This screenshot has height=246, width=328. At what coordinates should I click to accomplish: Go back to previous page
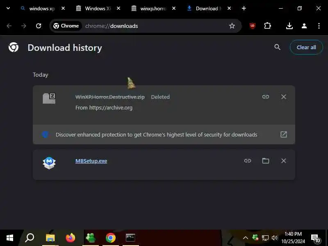(9, 26)
